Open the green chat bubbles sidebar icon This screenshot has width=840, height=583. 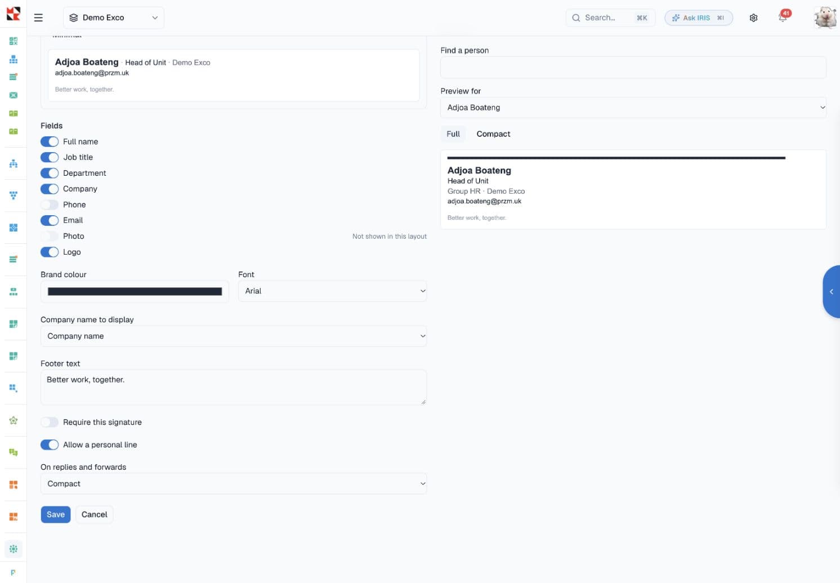point(14,452)
